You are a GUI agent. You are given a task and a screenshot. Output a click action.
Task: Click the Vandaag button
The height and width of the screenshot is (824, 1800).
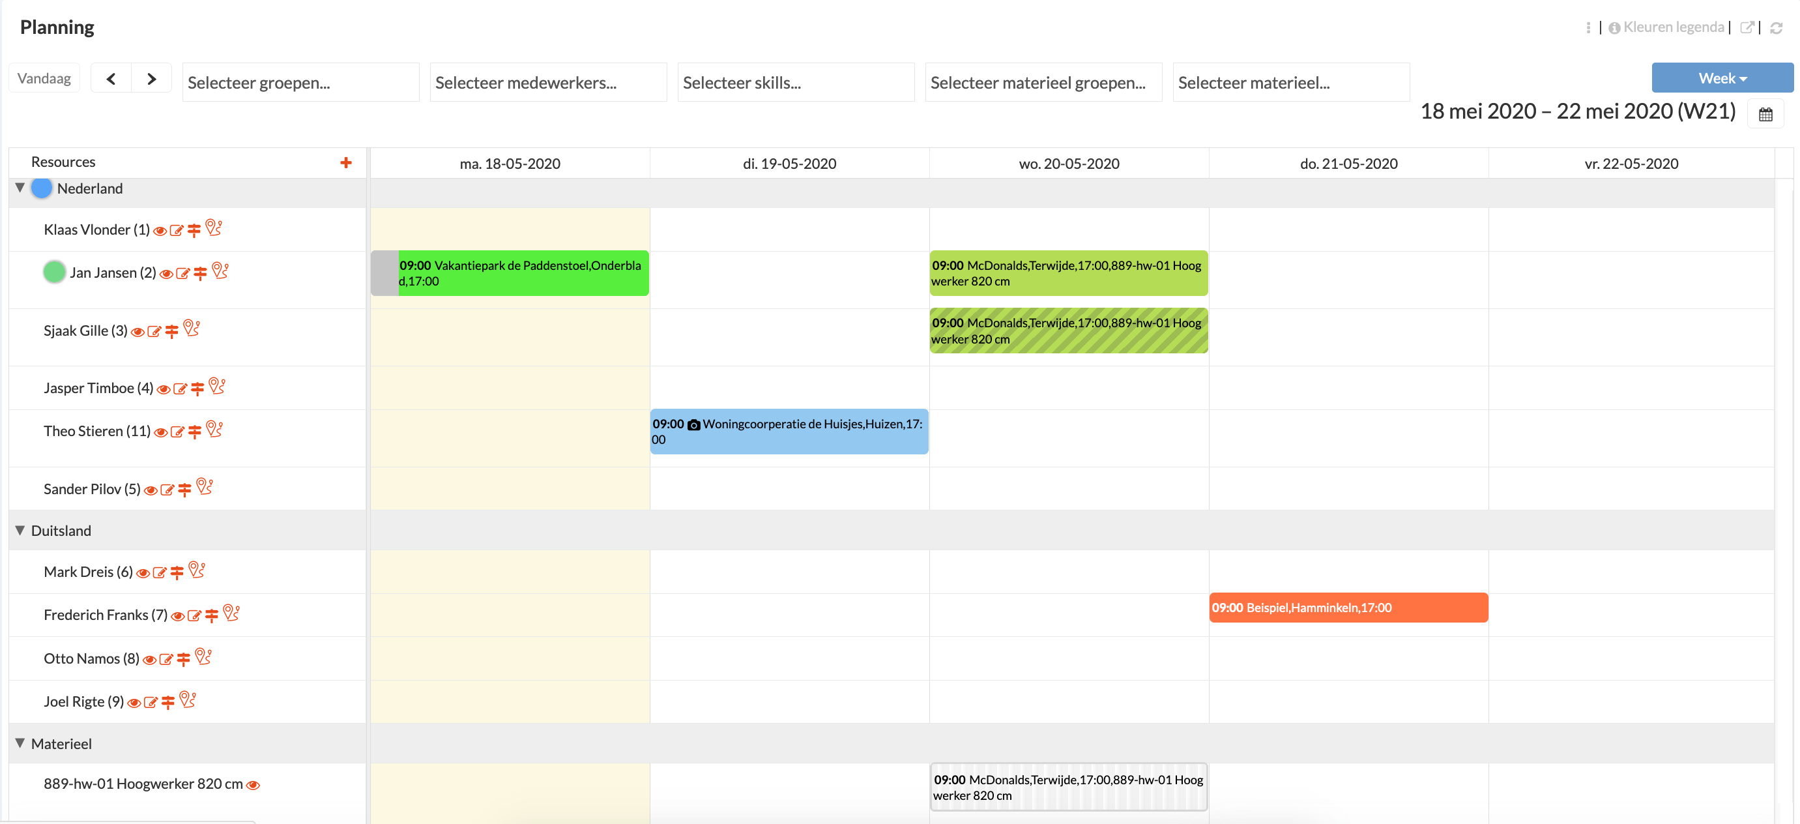tap(44, 78)
